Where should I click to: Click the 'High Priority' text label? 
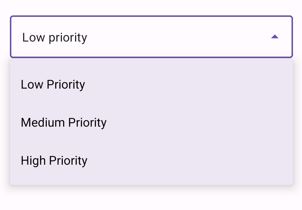point(54,161)
